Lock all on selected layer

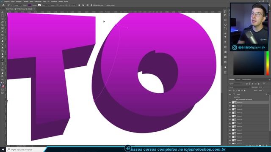[x=245, y=90]
